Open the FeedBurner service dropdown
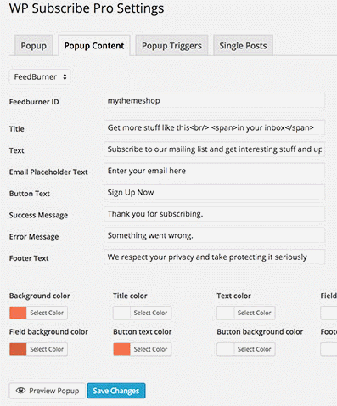 (x=40, y=76)
